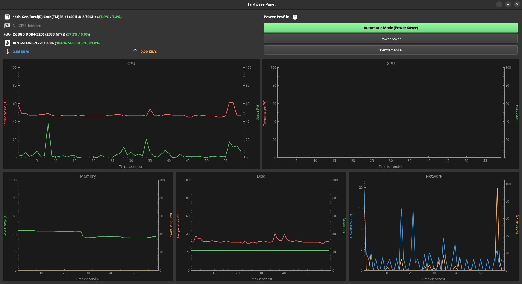Click the upload arrow icon
Image resolution: width=522 pixels, height=284 pixels.
point(135,52)
